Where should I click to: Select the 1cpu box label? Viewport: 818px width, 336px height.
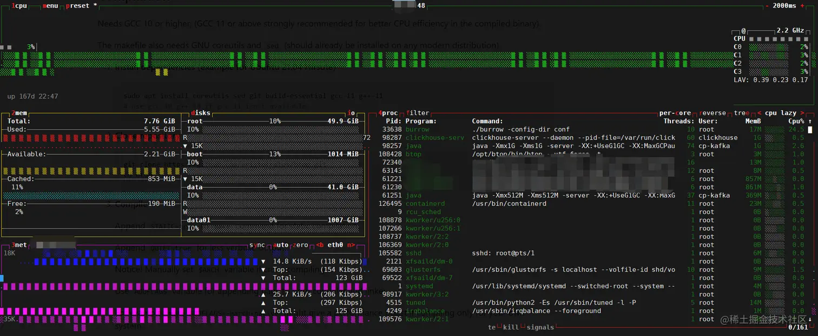pos(19,5)
